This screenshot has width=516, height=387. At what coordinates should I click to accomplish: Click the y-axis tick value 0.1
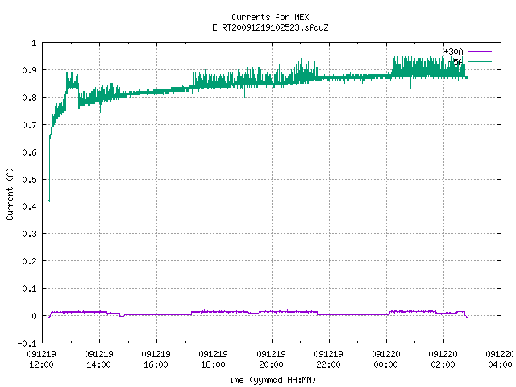pyautogui.click(x=29, y=289)
